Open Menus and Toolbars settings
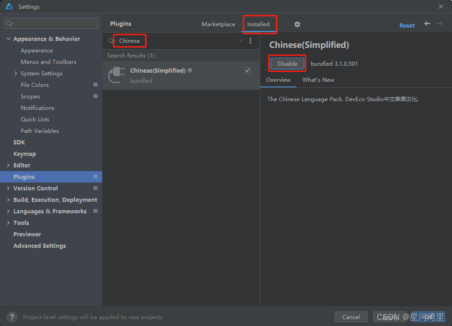452x326 pixels. pos(48,62)
